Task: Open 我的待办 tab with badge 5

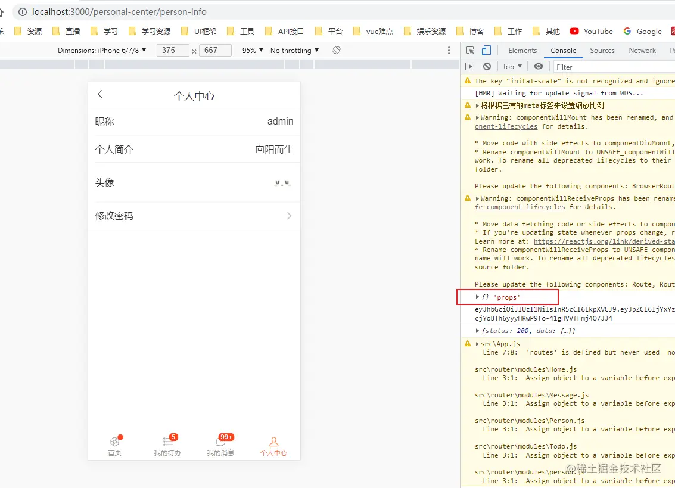Action: pyautogui.click(x=167, y=445)
